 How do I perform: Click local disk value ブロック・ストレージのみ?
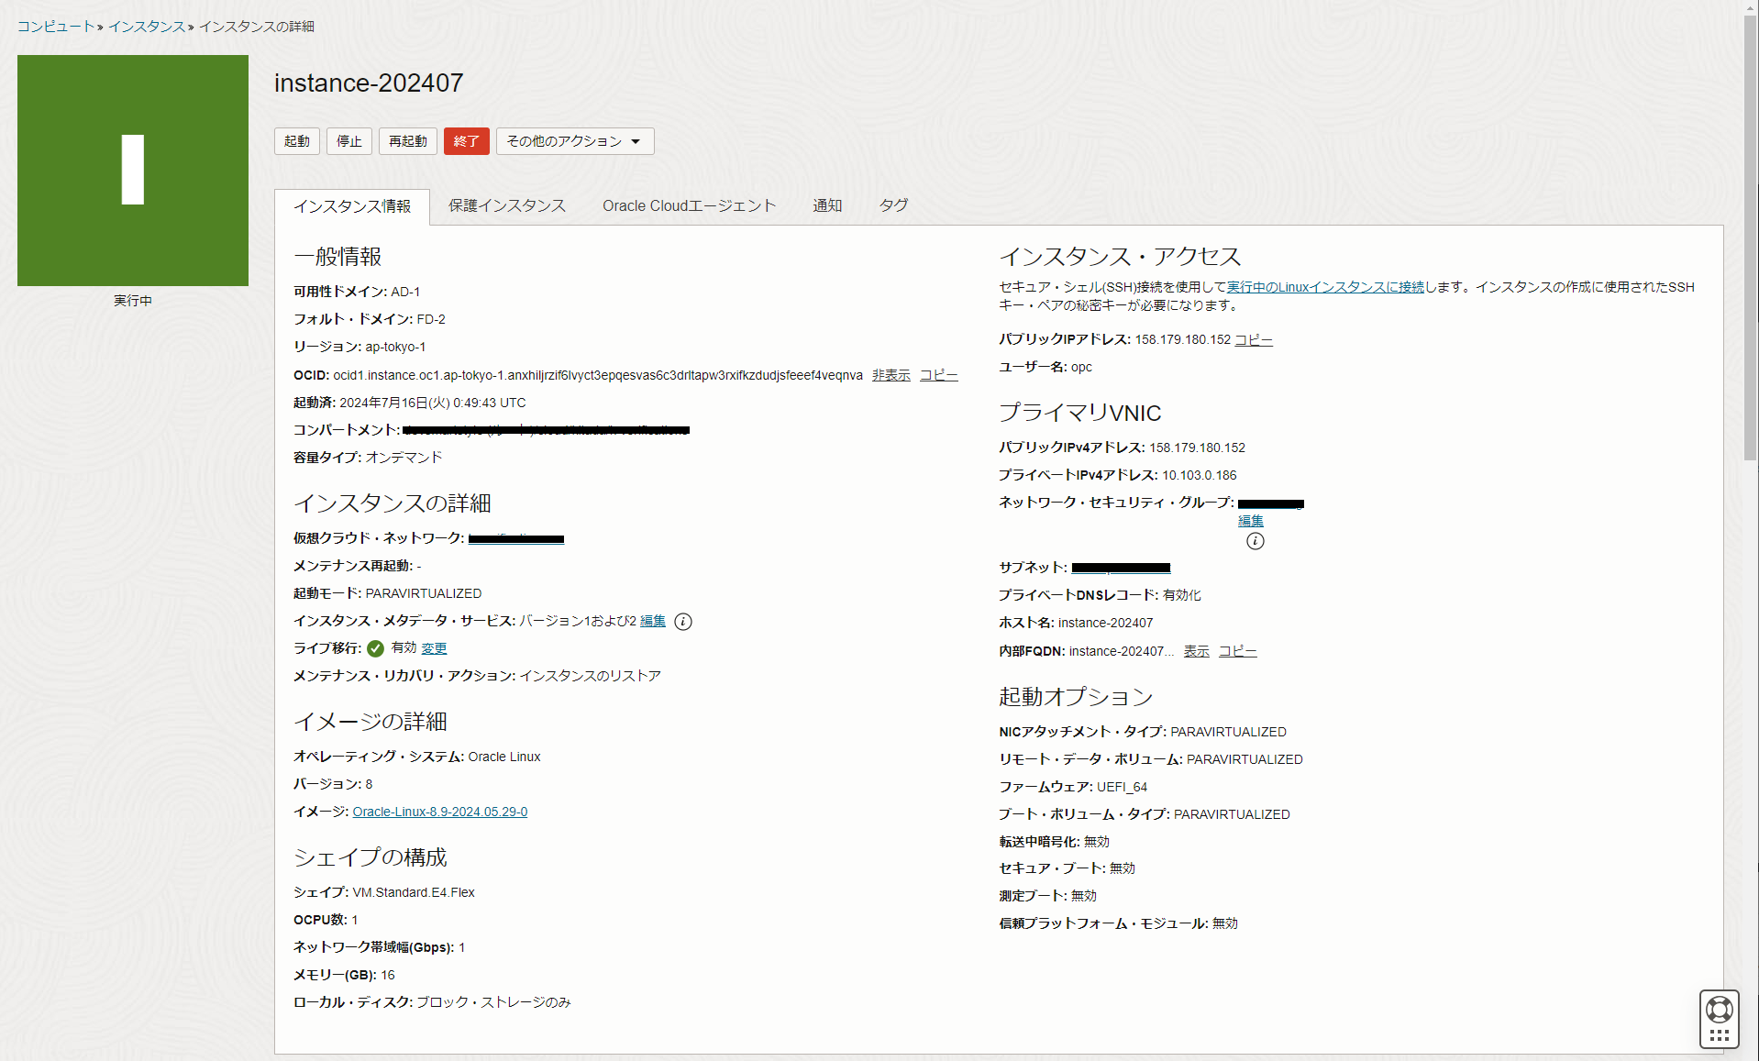click(493, 1002)
